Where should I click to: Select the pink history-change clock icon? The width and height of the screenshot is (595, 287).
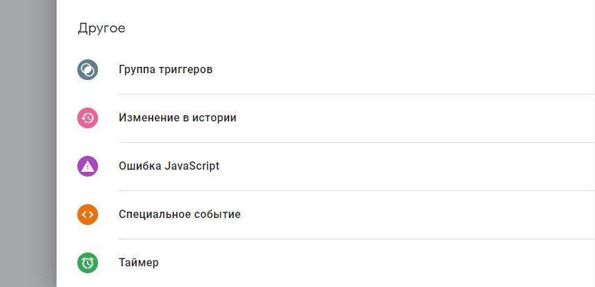click(x=88, y=118)
